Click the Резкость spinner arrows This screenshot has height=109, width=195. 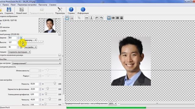pos(40,84)
